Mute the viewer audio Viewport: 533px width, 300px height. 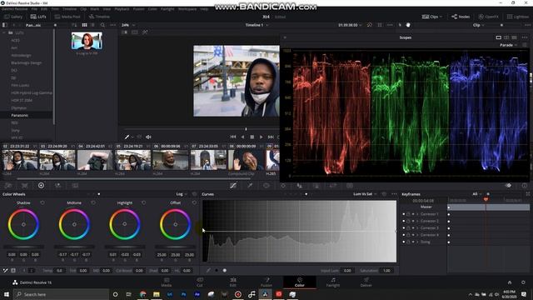148,137
